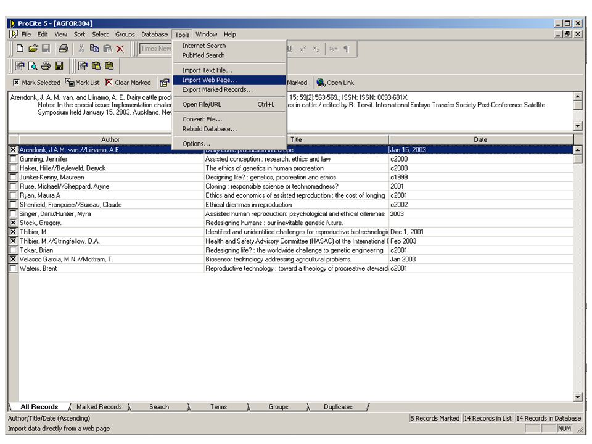Open the Options entry in the Tools menu
This screenshot has height=444, width=592.
tap(229, 144)
